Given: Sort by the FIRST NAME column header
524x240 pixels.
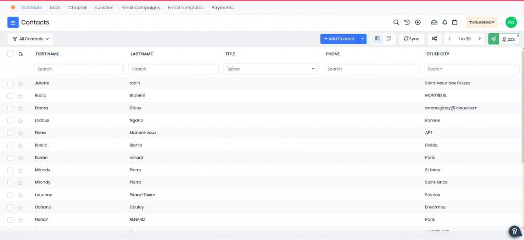Looking at the screenshot, I should point(48,54).
